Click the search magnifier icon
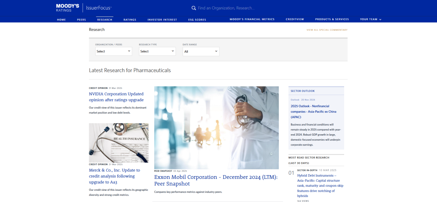 tap(194, 8)
